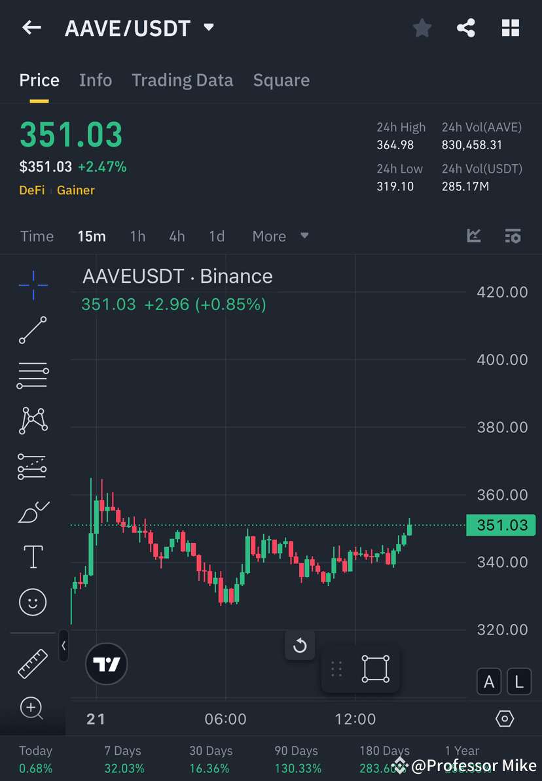The height and width of the screenshot is (781, 542).
Task: Collapse the drawing toolbar with the chevron
Action: point(63,646)
